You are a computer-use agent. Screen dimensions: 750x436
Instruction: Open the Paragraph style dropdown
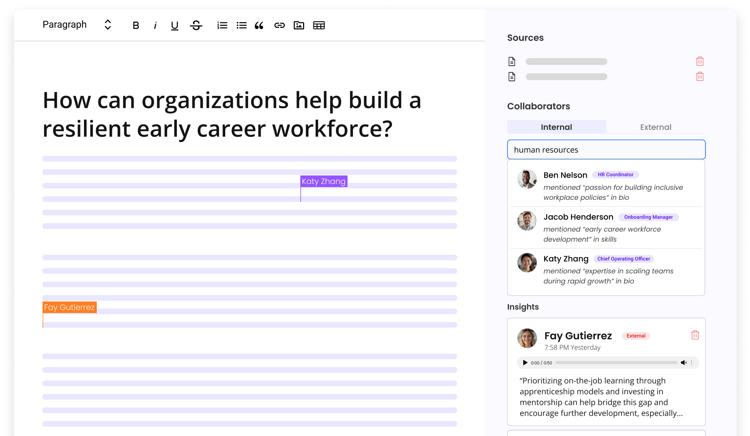(77, 25)
